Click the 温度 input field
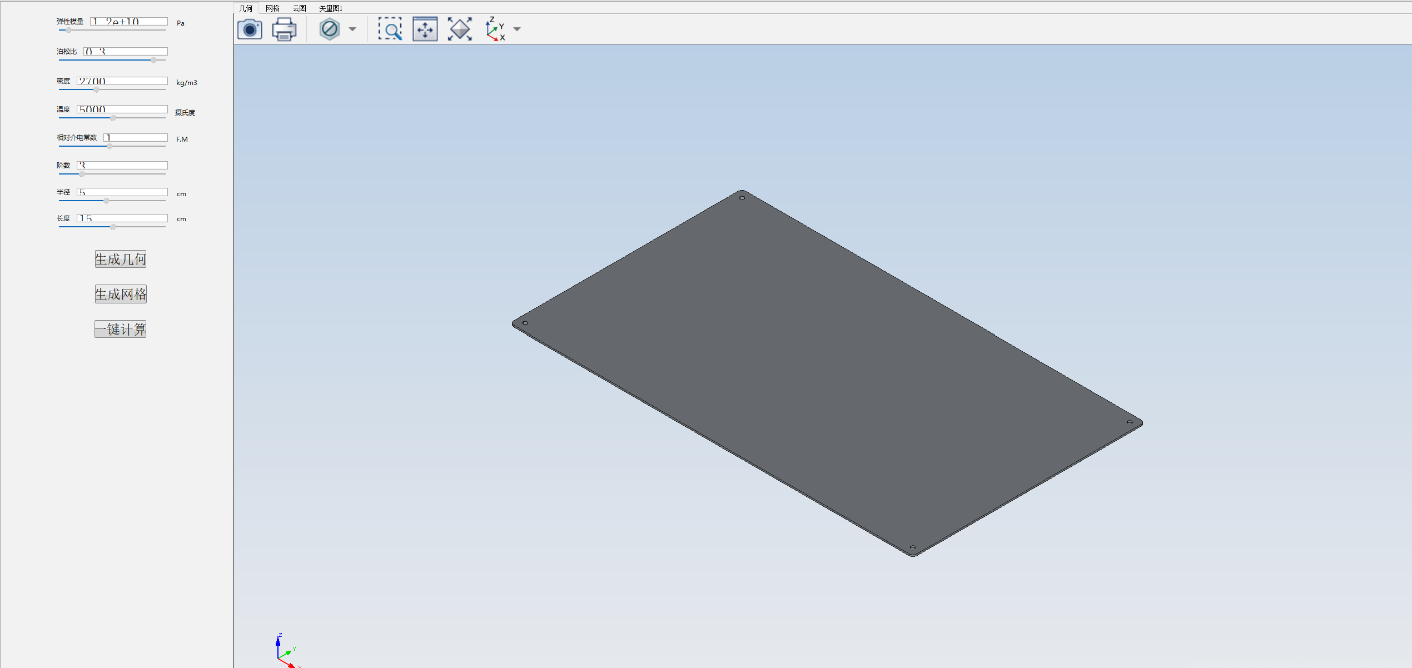This screenshot has width=1412, height=668. [x=122, y=109]
